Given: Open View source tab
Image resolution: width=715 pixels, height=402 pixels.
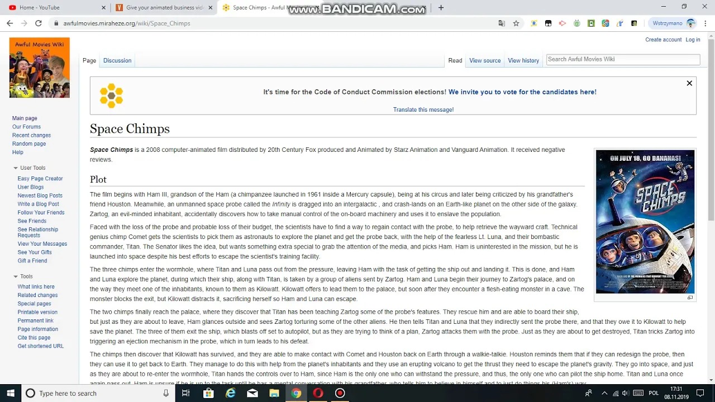Looking at the screenshot, I should click(x=485, y=60).
